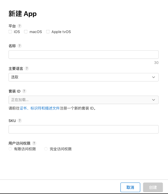Click the 创建 button
This screenshot has width=168, height=194.
(x=153, y=187)
